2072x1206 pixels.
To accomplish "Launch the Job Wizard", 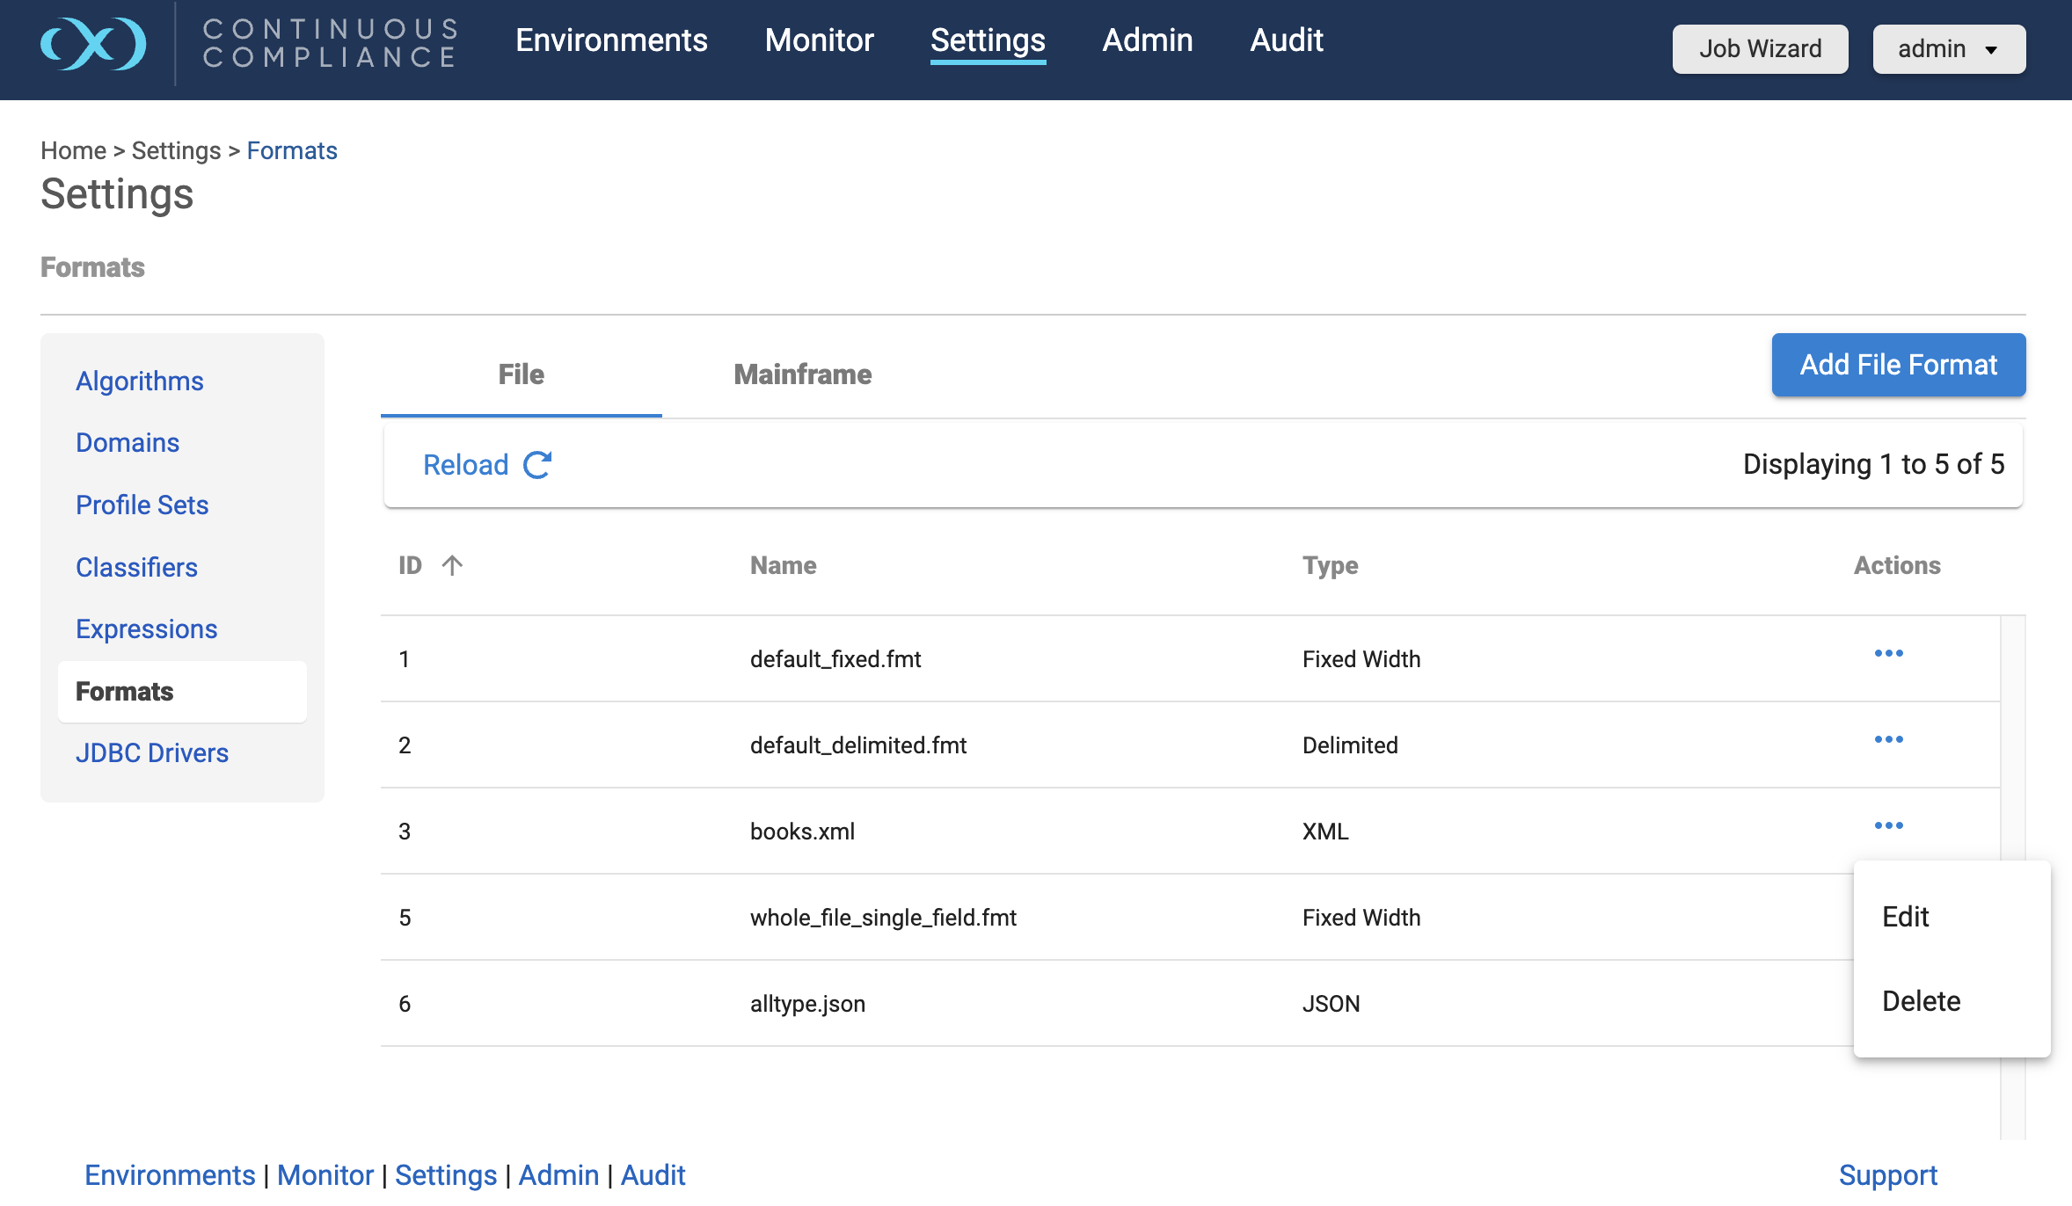I will [1760, 49].
